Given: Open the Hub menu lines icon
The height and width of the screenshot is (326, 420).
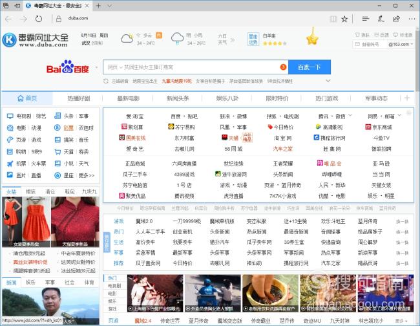Looking at the screenshot, I should coord(365,19).
